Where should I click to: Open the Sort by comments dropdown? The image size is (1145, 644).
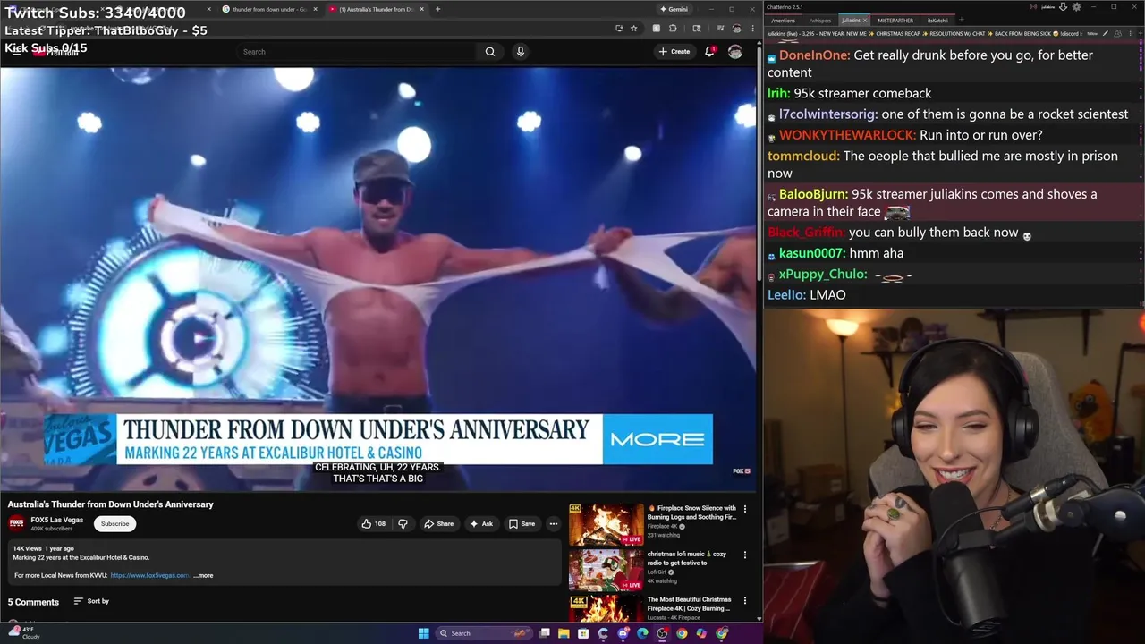91,601
